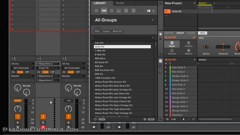Adjust track 1 pan knob

click(x=18, y=109)
